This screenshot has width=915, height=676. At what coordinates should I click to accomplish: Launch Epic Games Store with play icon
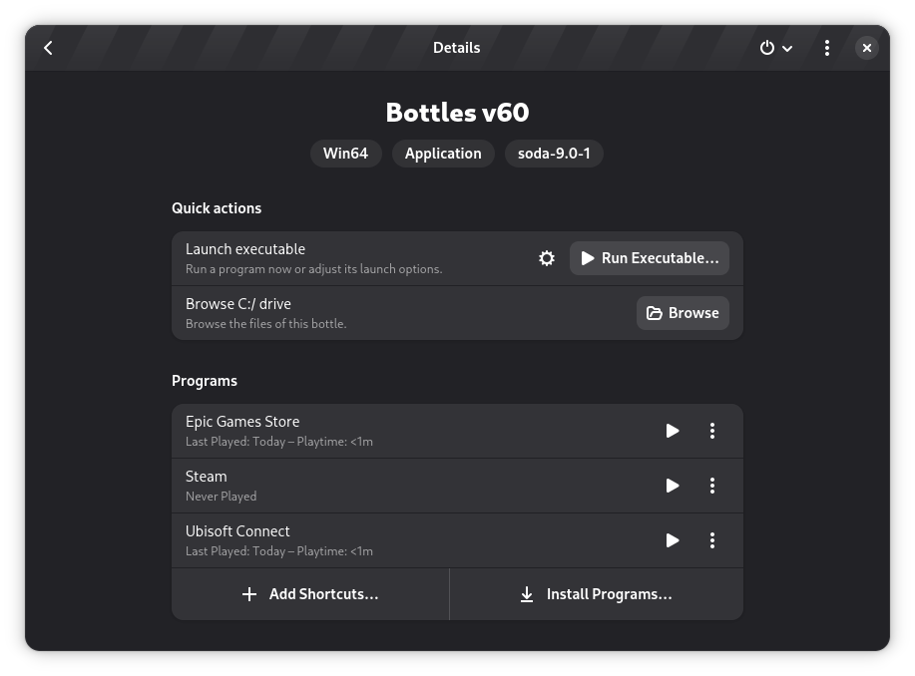click(673, 431)
